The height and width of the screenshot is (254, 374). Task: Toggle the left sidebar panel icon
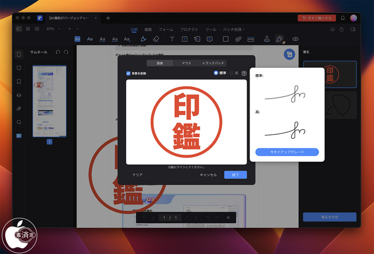(19, 29)
